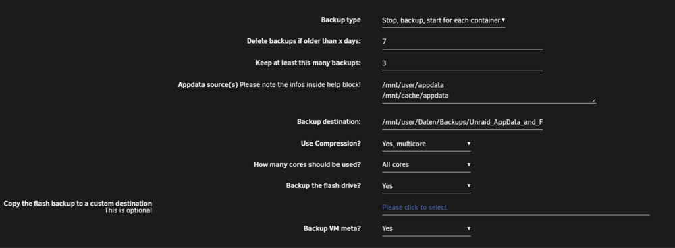Click the Backup destination path field
Screen dimensions: 675x248
click(462, 122)
